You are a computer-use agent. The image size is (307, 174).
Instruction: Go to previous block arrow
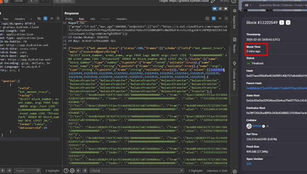pyautogui.click(x=282, y=23)
